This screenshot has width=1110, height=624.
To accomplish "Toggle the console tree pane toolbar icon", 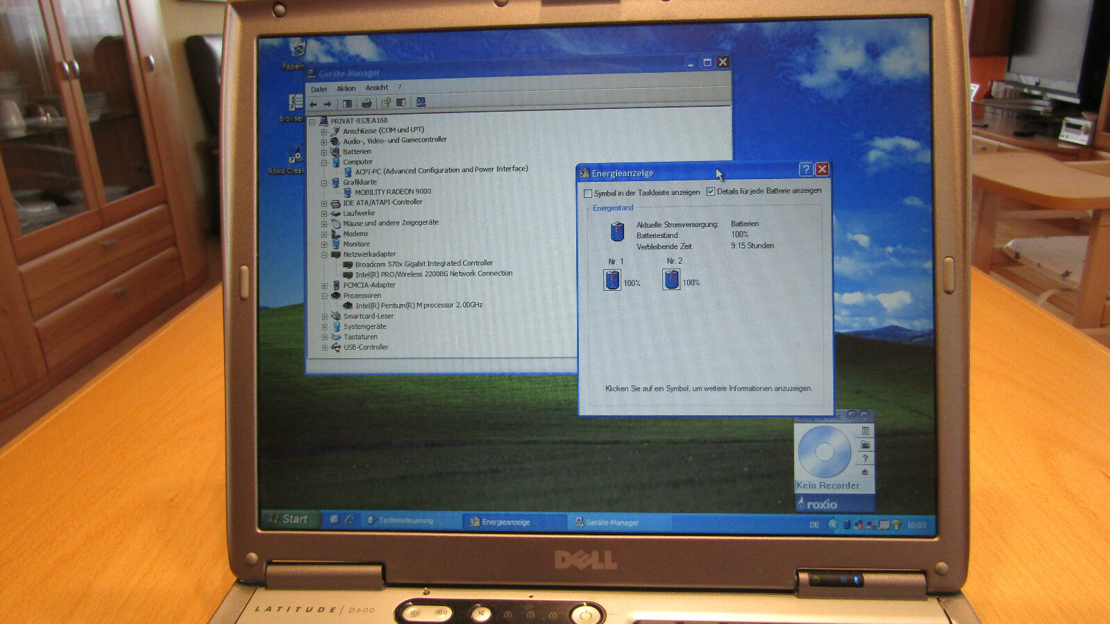I will pos(347,104).
